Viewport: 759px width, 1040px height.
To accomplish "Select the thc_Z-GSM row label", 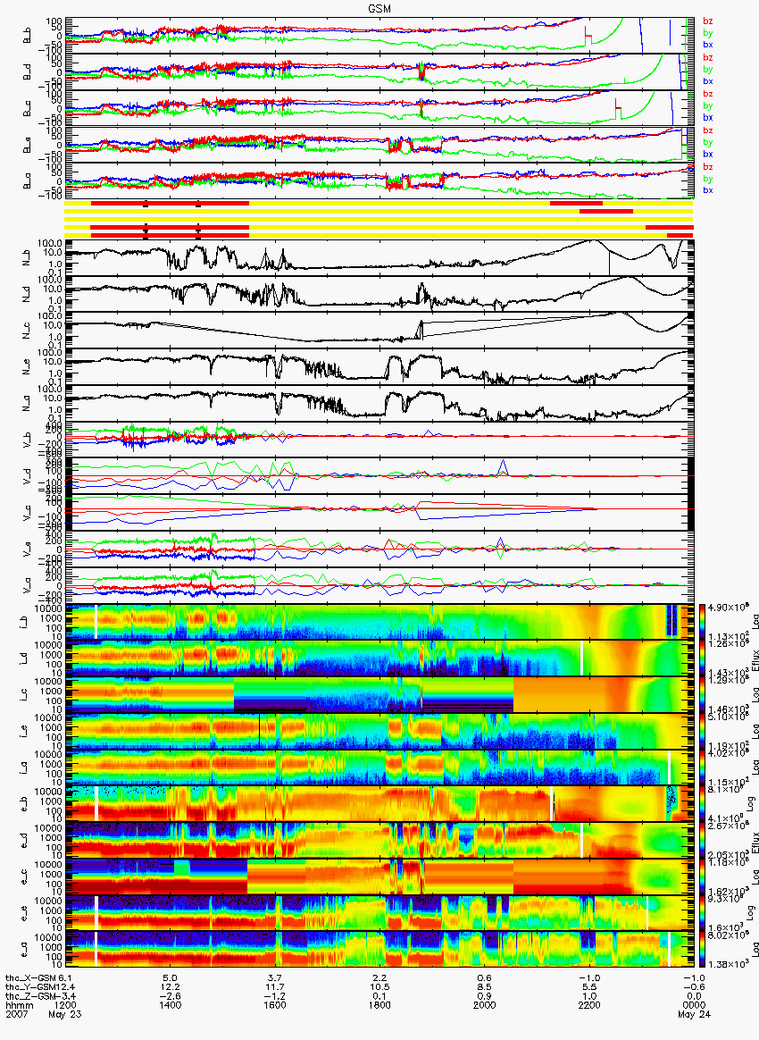I will [x=31, y=997].
